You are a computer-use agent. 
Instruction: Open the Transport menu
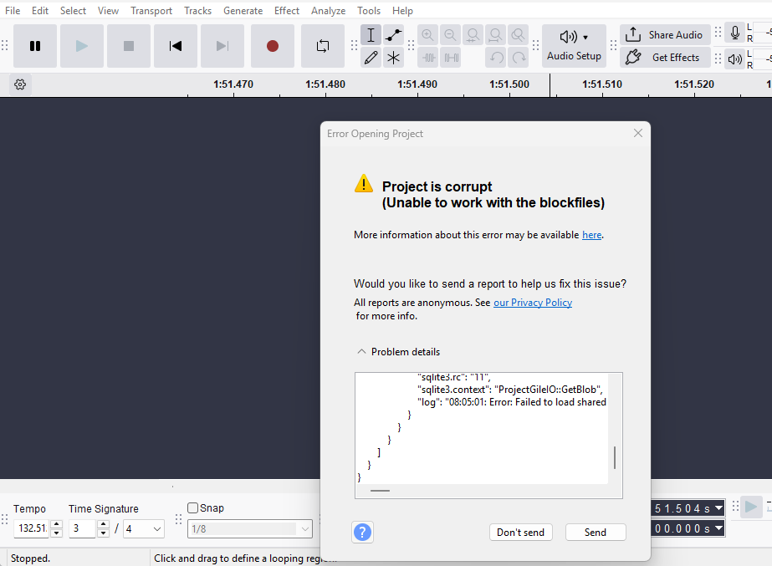pyautogui.click(x=151, y=11)
